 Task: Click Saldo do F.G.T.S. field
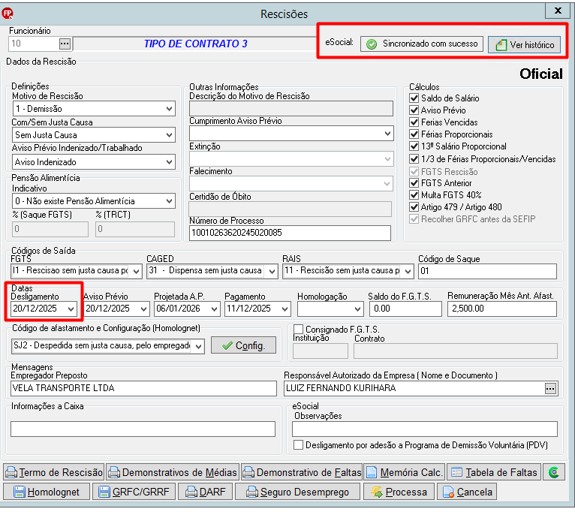point(405,309)
